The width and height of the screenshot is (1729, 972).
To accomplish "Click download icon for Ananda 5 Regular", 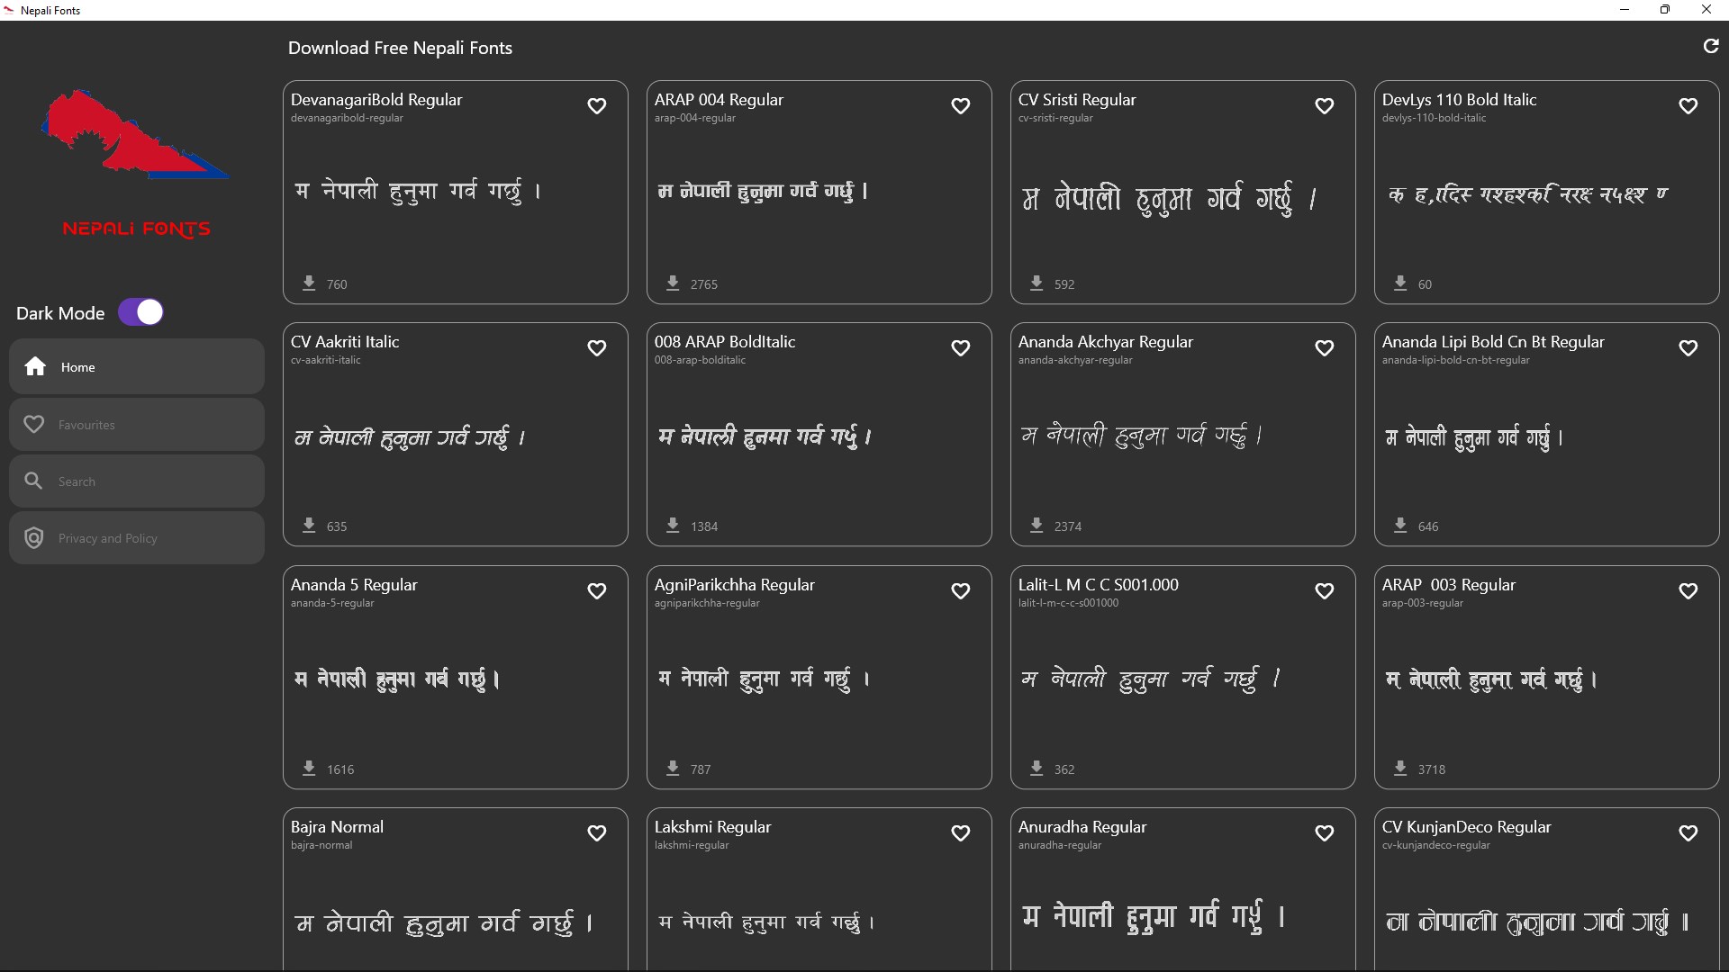I will coord(309,769).
